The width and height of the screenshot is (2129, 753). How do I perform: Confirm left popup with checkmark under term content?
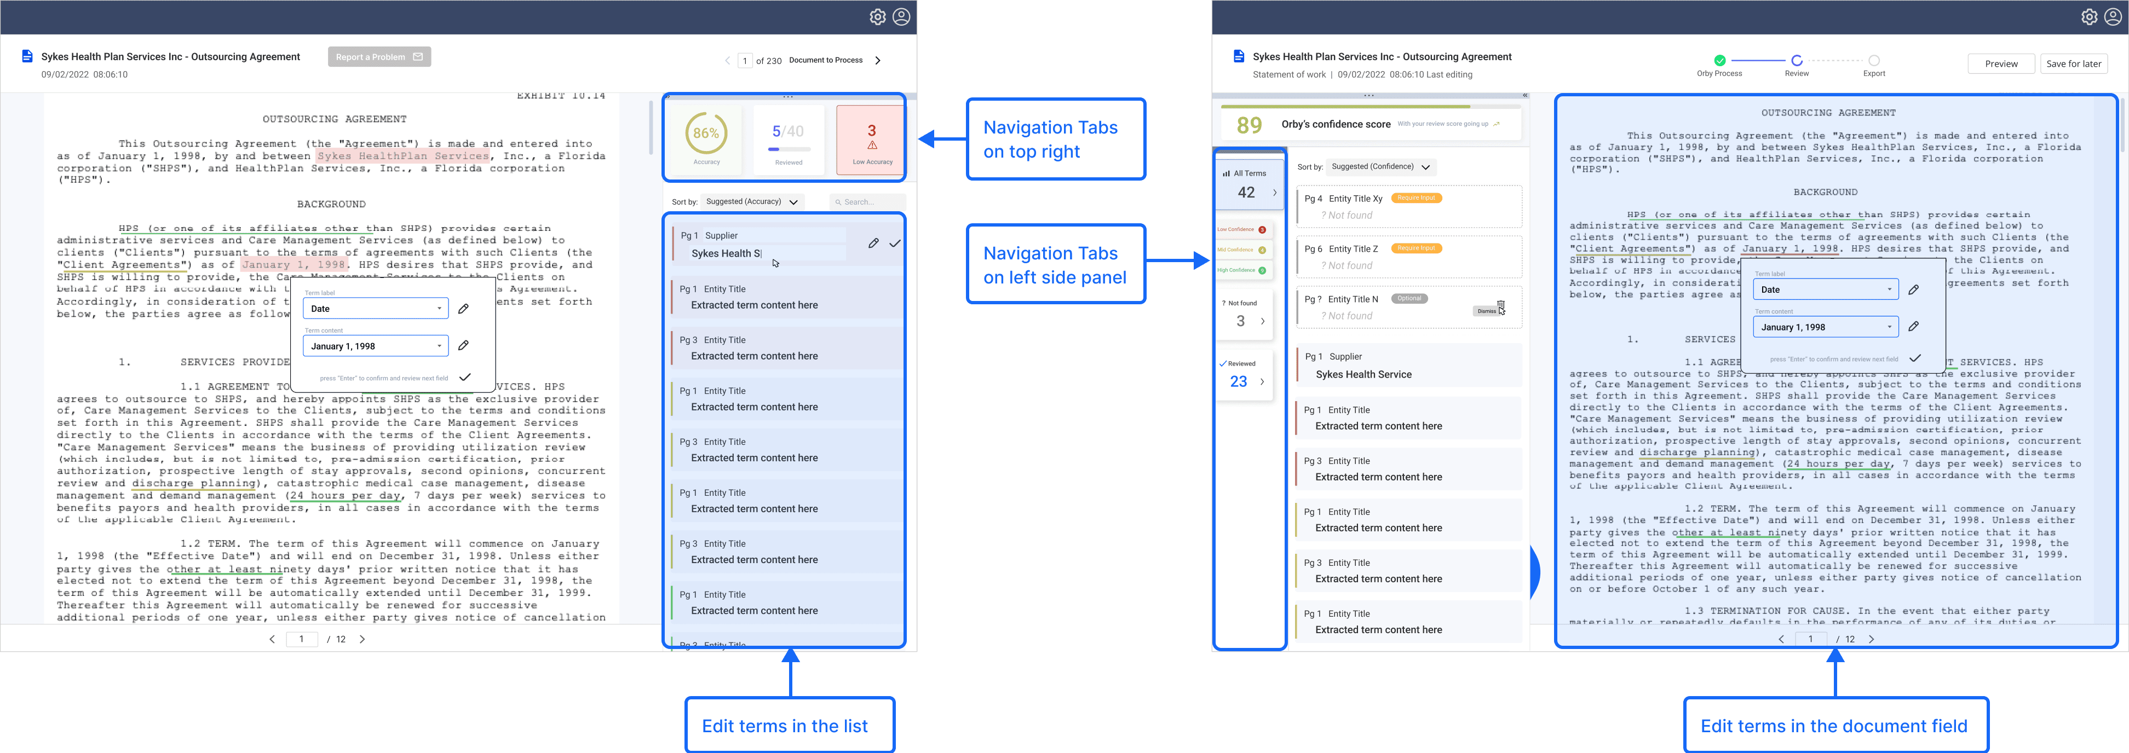click(x=465, y=378)
